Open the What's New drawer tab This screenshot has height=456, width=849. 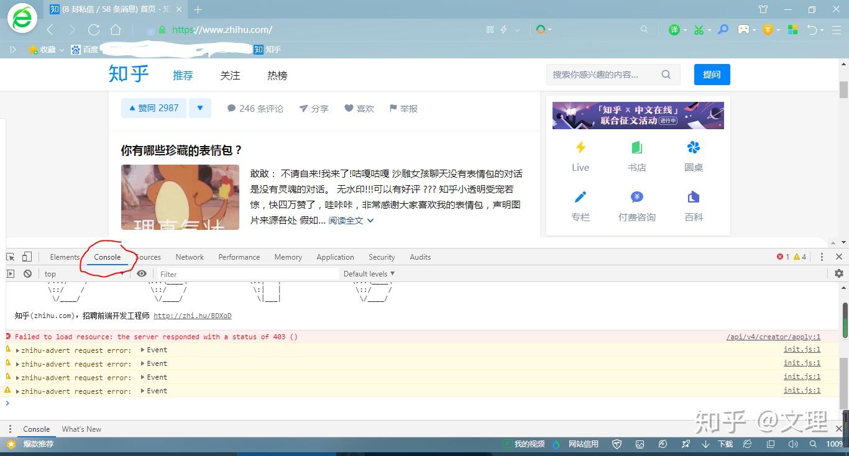pyautogui.click(x=81, y=429)
